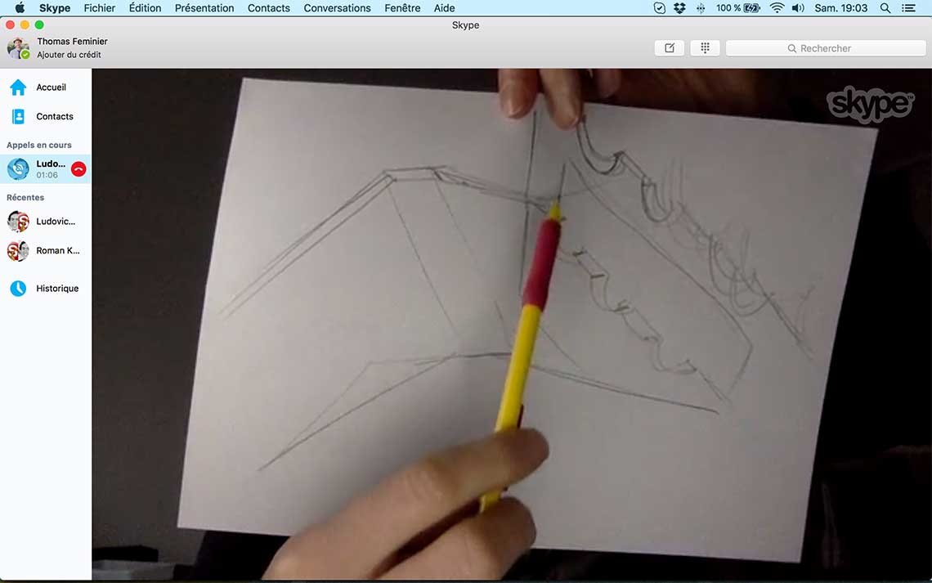Screen dimensions: 932x583
Task: Open the Contacts menu in menu bar
Action: click(x=269, y=7)
